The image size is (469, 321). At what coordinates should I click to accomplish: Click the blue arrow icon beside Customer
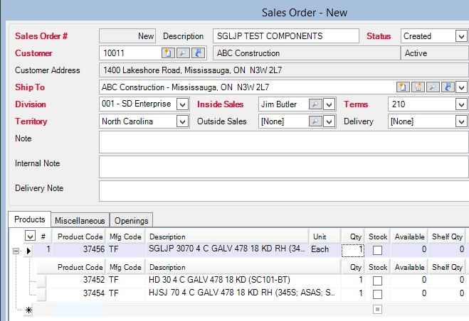point(199,53)
